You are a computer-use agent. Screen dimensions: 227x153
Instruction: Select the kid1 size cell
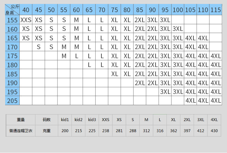tap(65, 120)
